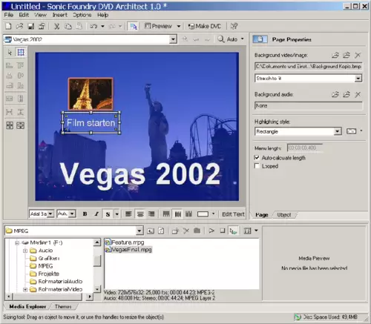
Task: Select the Eiffel Tower thumbnail button
Action: (91, 93)
